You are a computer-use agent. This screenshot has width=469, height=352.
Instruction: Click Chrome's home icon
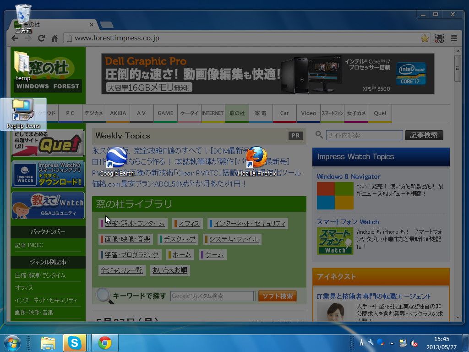coord(55,38)
